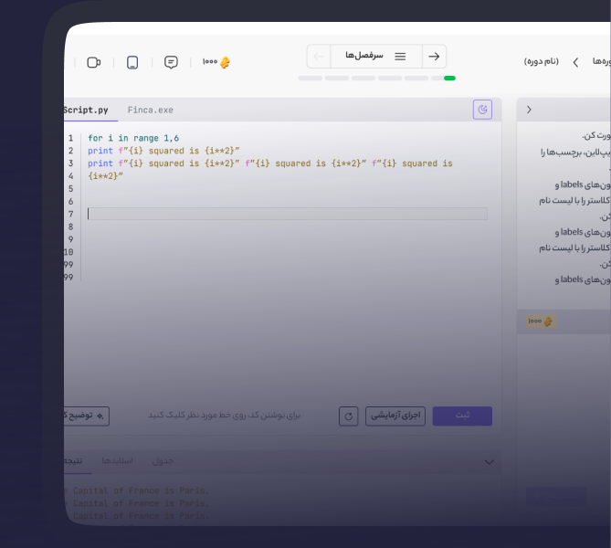Click back chevron next to (نام دوره)
611x548 pixels.
(575, 62)
